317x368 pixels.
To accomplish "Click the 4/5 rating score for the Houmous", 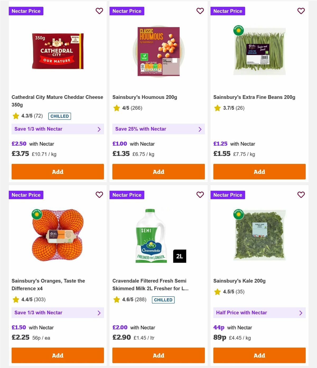I will click(x=125, y=108).
